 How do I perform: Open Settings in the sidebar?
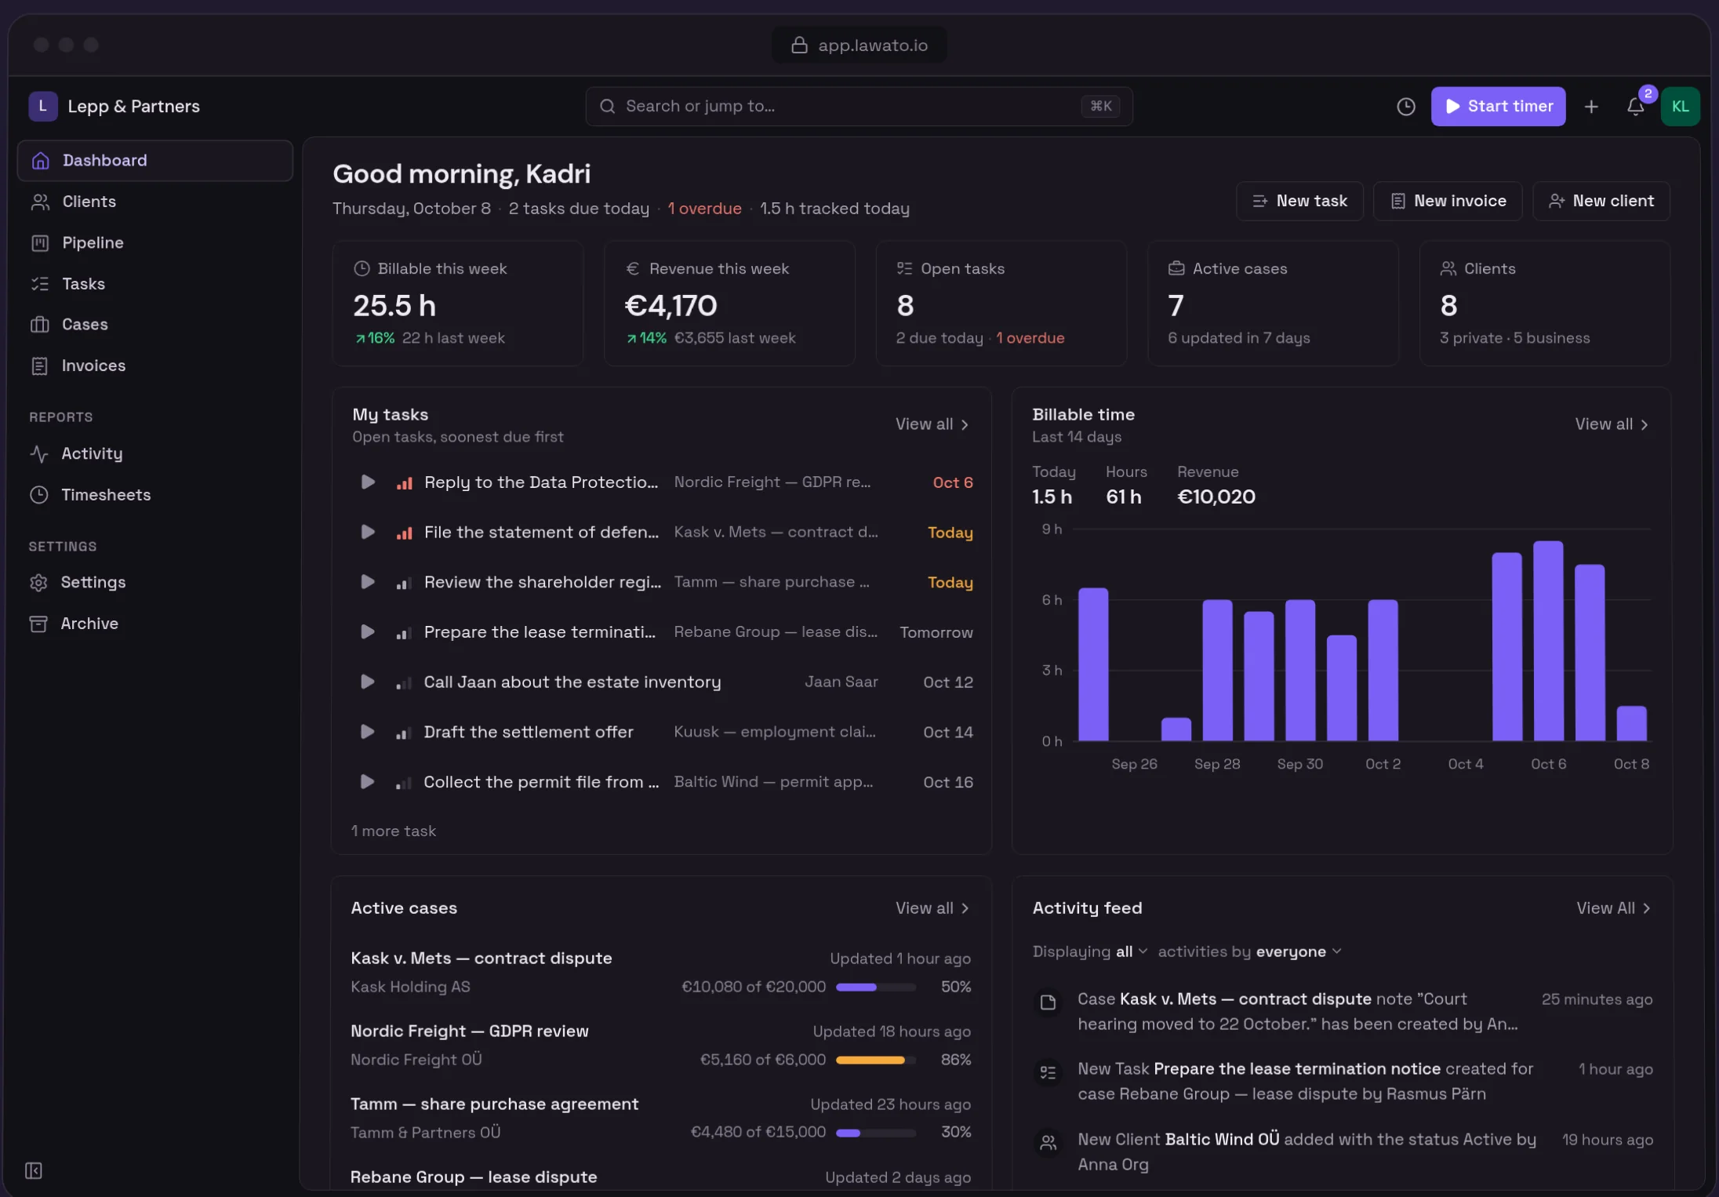155,582
